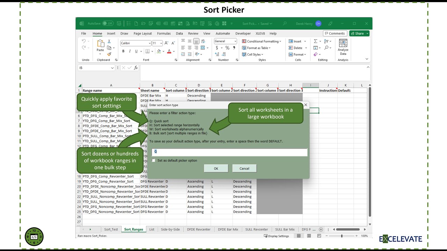Click the Comments button
The width and height of the screenshot is (447, 251).
tap(335, 33)
